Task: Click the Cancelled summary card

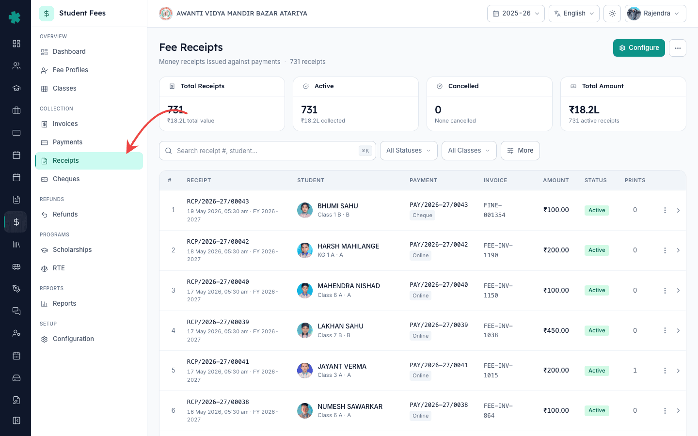Action: pyautogui.click(x=490, y=104)
